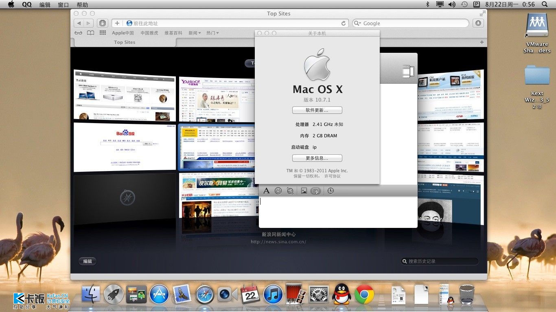
Task: Click into the QQ message input area
Action: pos(338,212)
